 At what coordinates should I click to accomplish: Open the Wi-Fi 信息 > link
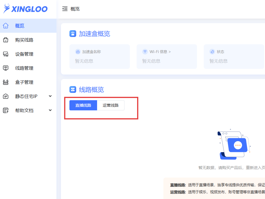click(x=160, y=52)
